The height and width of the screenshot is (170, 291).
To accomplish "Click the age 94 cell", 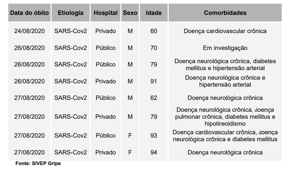I will 154,152.
